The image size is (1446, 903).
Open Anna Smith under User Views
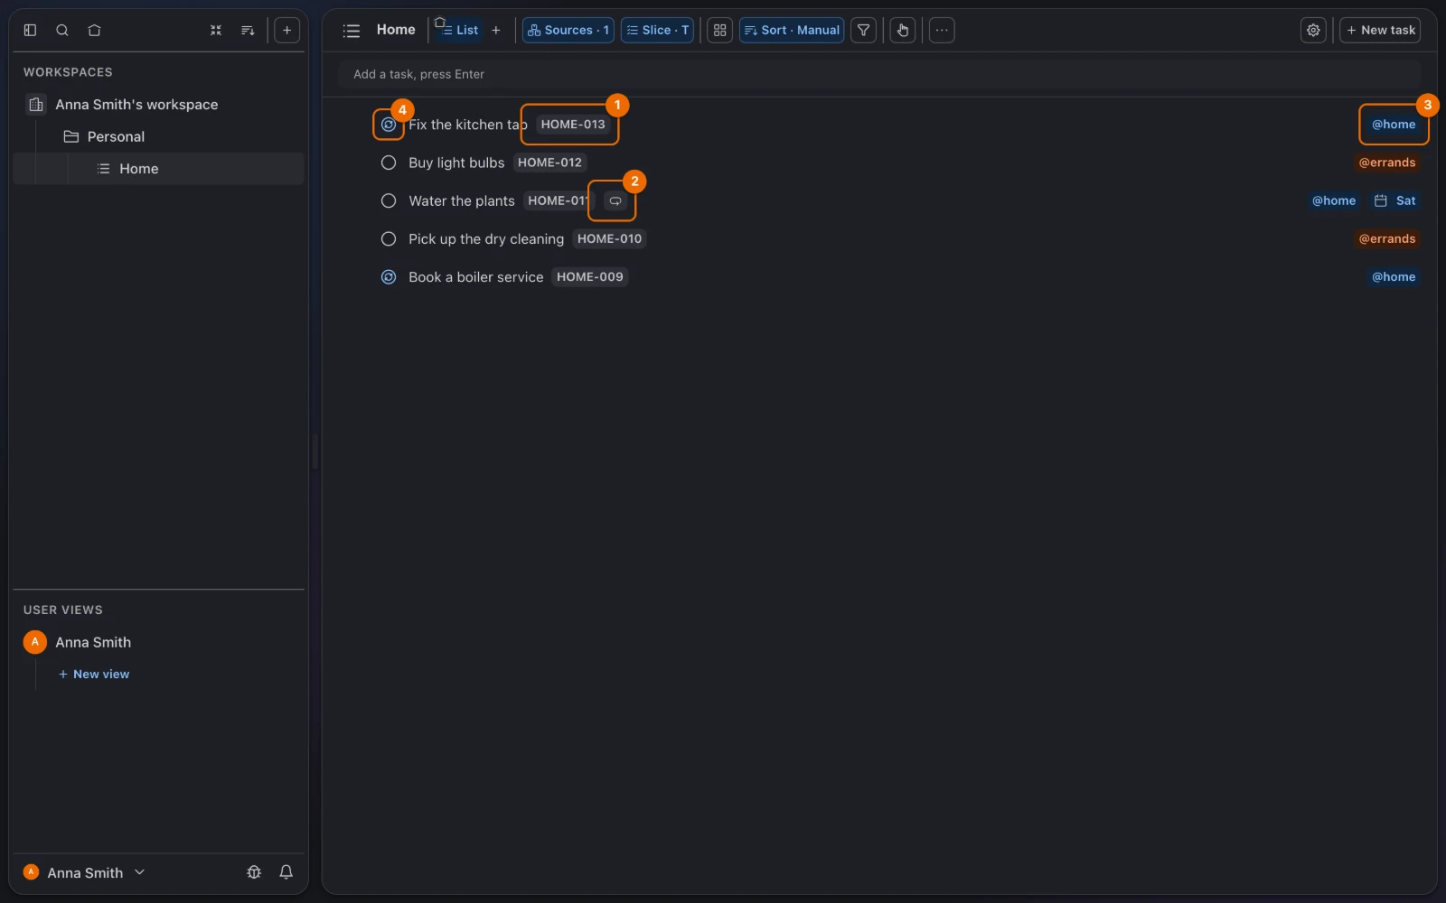[93, 642]
